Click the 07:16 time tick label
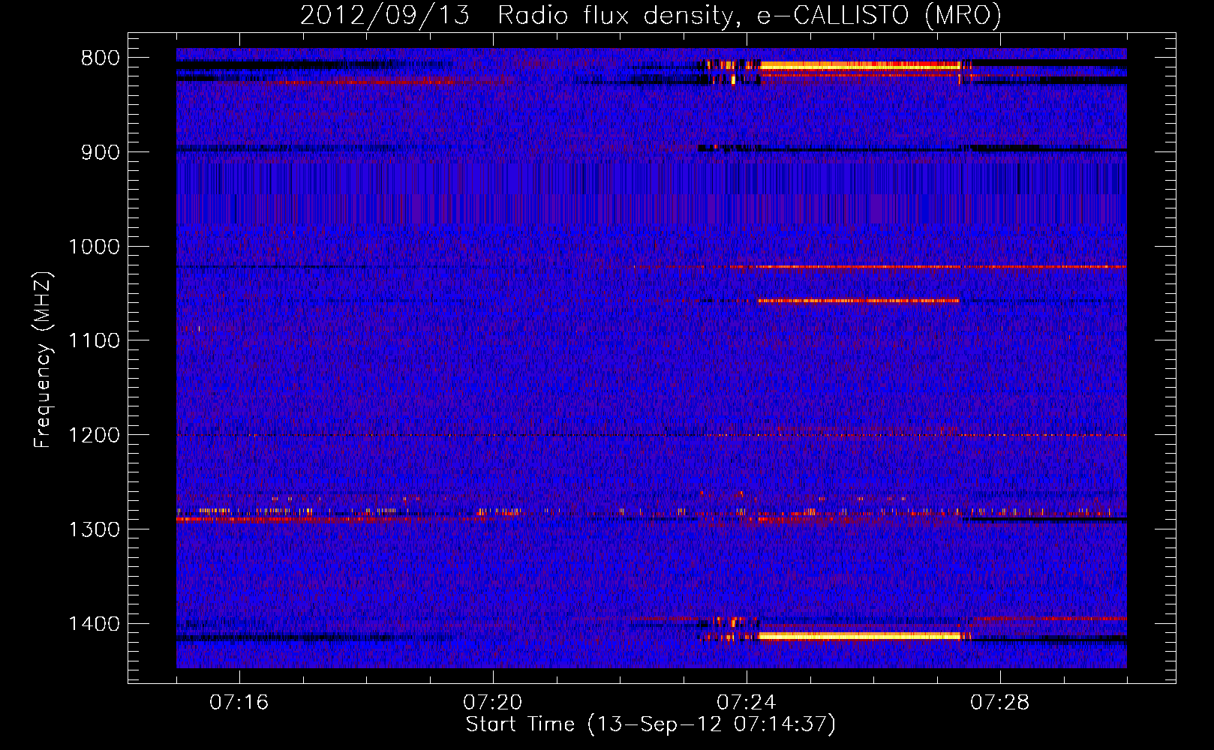This screenshot has height=750, width=1214. 239,703
